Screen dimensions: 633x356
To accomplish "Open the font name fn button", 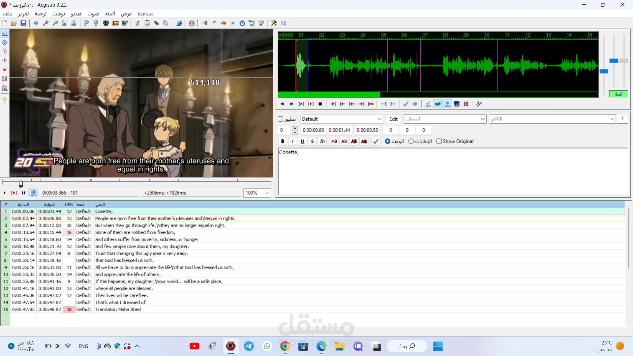I will [x=322, y=141].
